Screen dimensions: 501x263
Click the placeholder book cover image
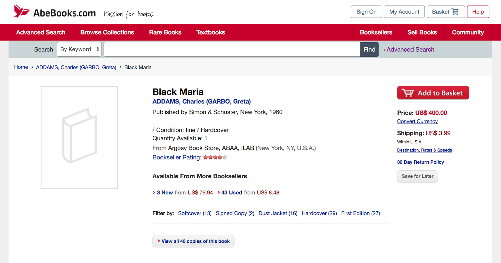79,137
